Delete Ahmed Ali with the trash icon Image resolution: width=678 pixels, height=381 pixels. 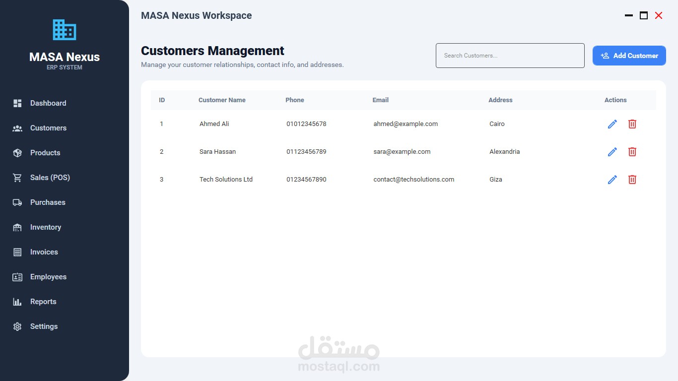[632, 124]
